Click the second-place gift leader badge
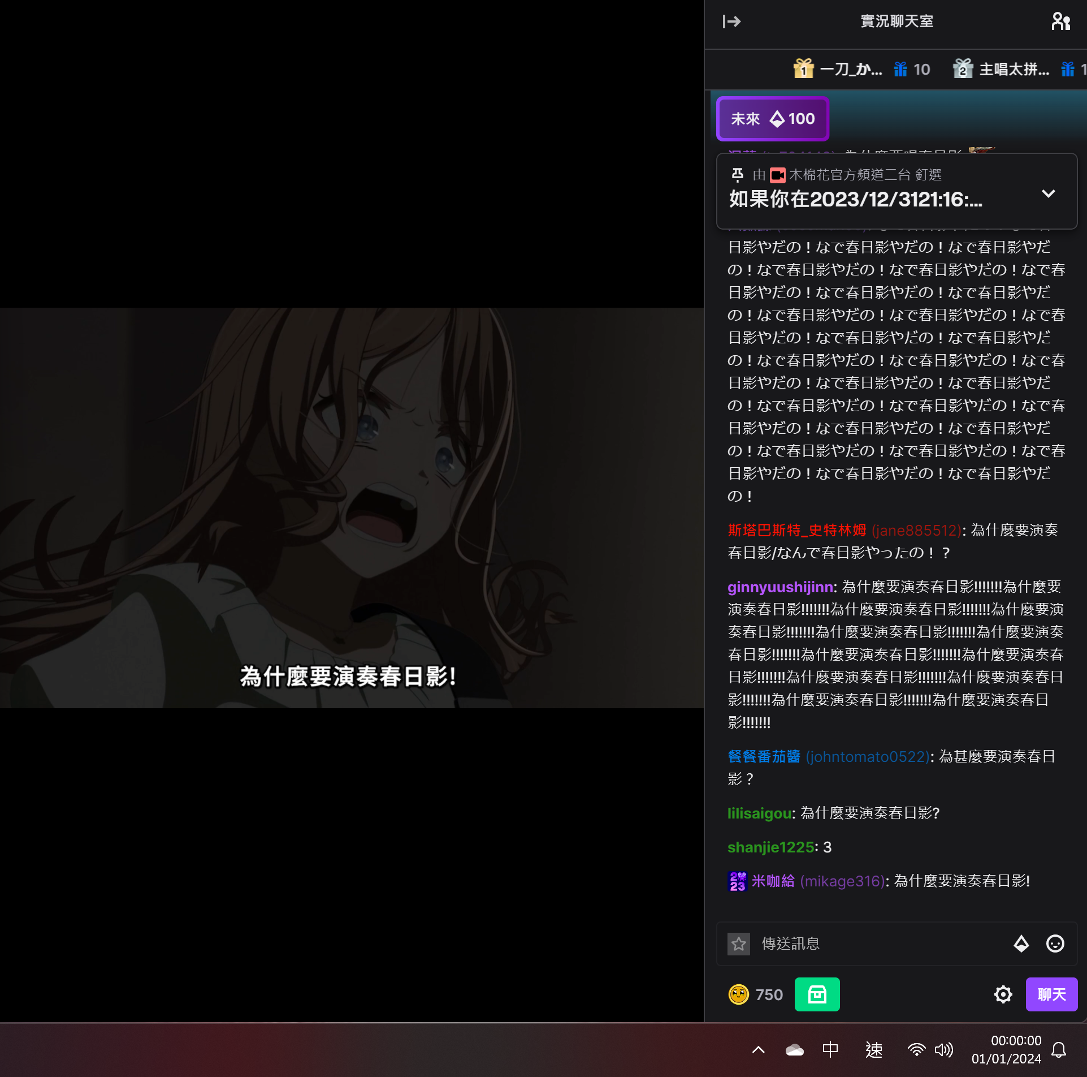 coord(963,69)
